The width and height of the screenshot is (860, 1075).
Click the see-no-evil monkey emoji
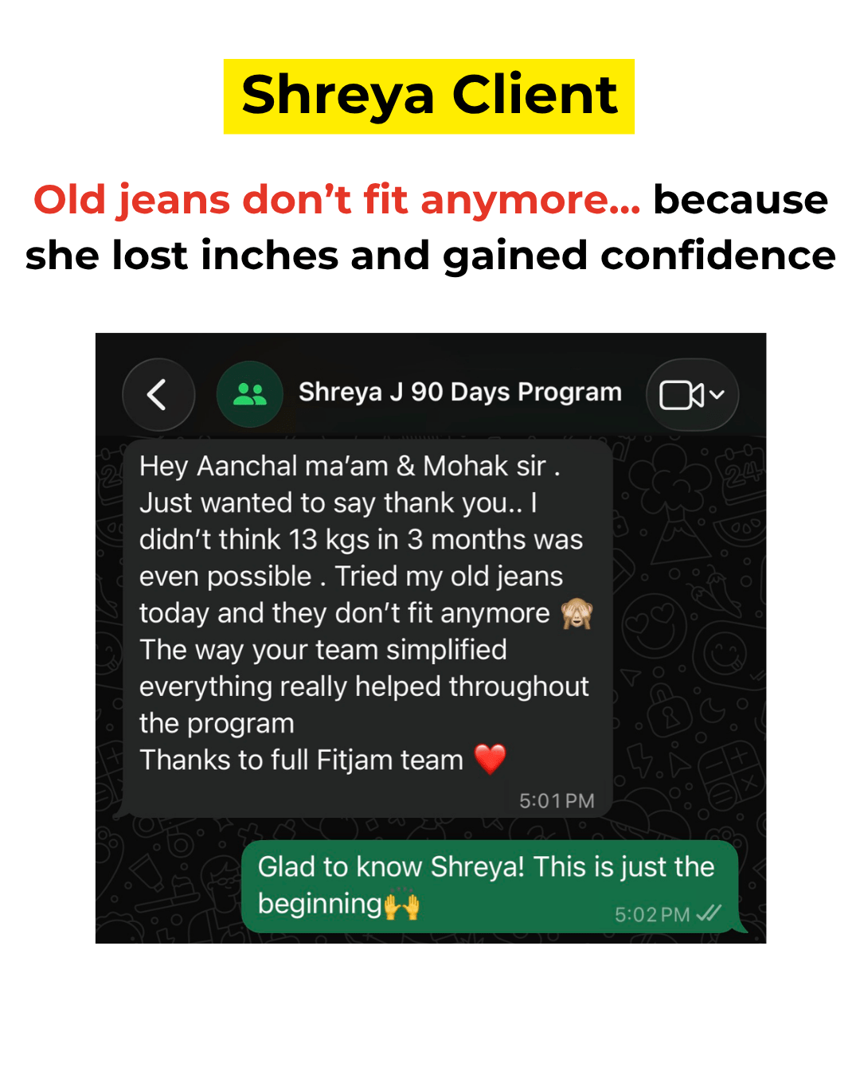pos(577,614)
